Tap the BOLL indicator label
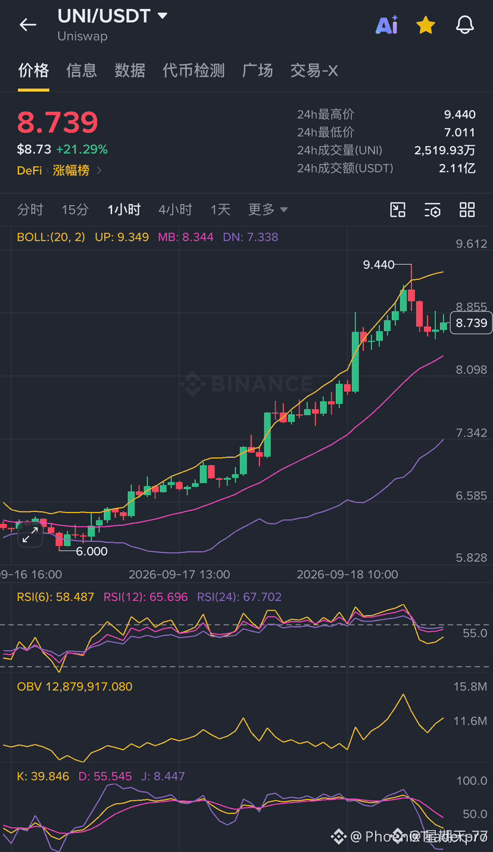 pyautogui.click(x=52, y=237)
